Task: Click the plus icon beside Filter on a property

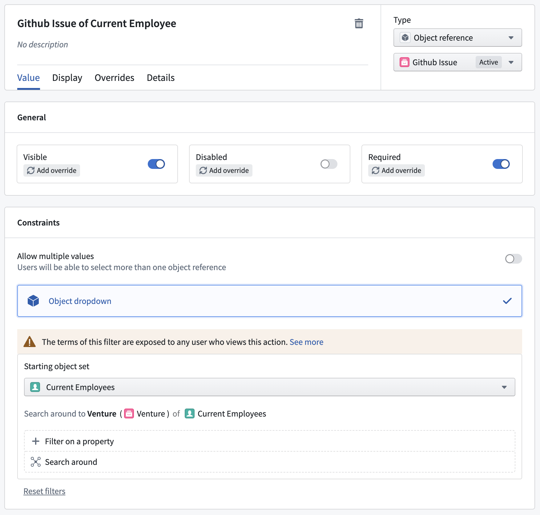Action: tap(36, 441)
